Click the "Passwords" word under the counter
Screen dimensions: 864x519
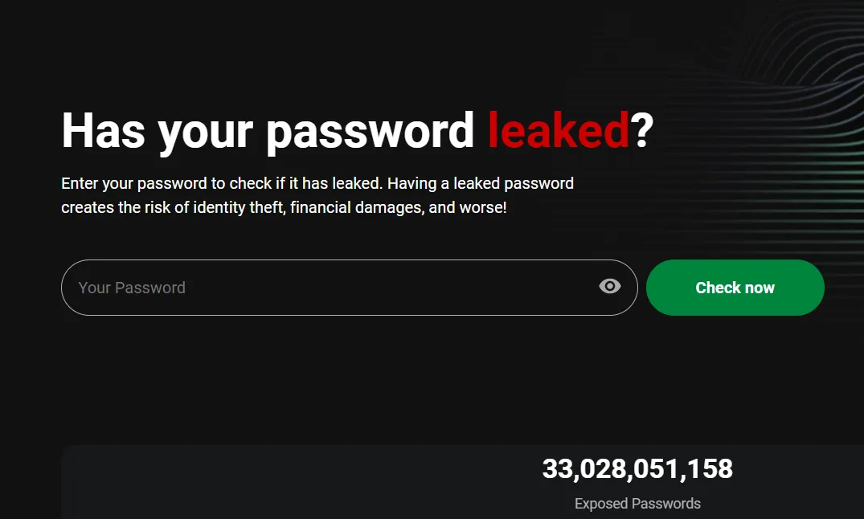[665, 504]
